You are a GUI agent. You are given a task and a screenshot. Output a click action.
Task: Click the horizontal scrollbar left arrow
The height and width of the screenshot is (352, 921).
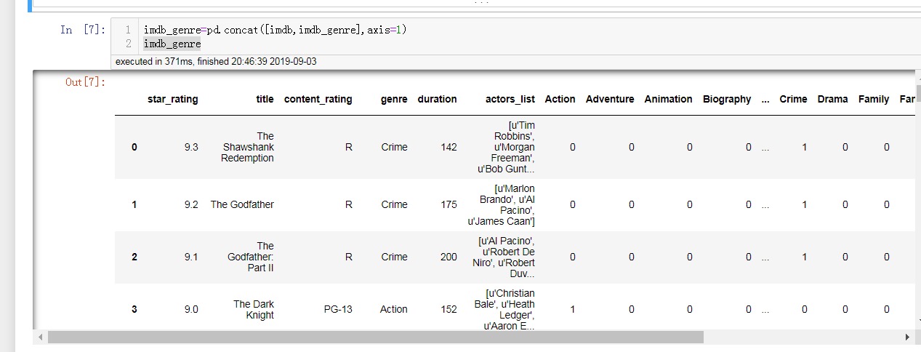point(40,337)
